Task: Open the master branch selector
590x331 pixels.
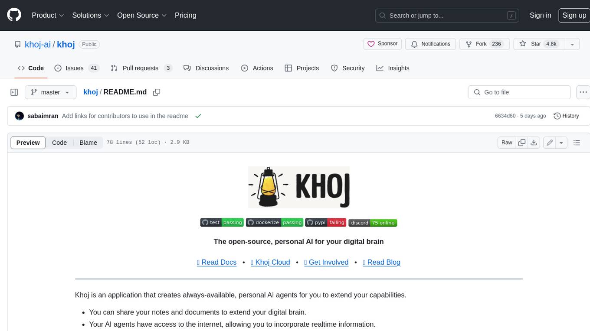Action: tap(51, 92)
